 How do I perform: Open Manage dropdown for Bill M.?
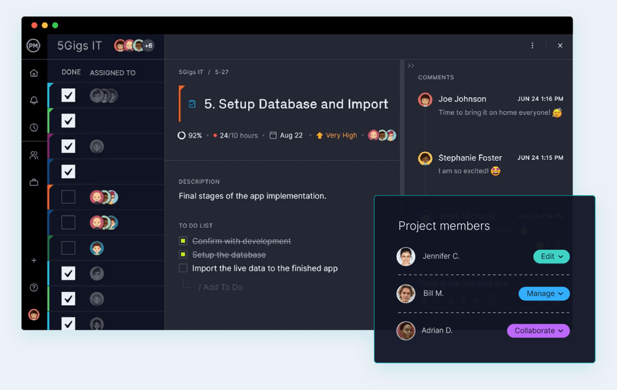544,294
